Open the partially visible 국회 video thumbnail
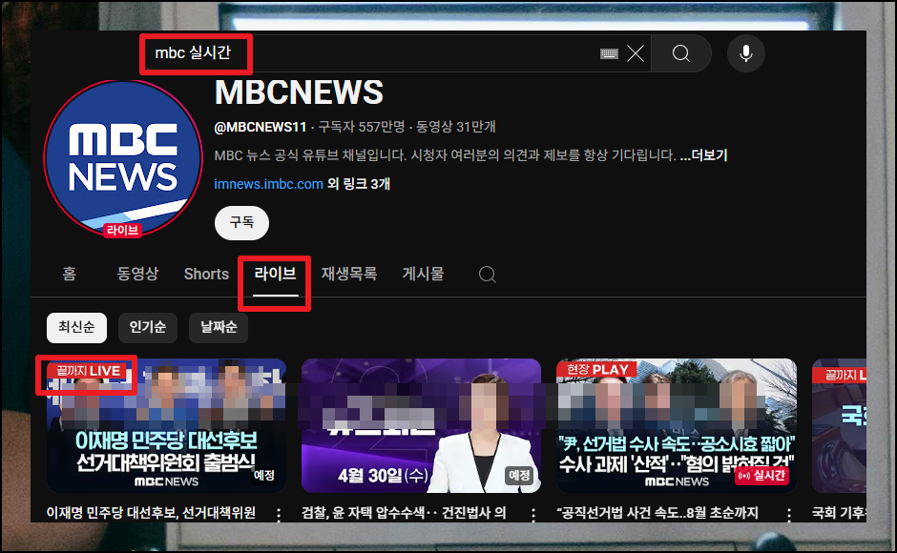This screenshot has width=897, height=553. pyautogui.click(x=839, y=425)
